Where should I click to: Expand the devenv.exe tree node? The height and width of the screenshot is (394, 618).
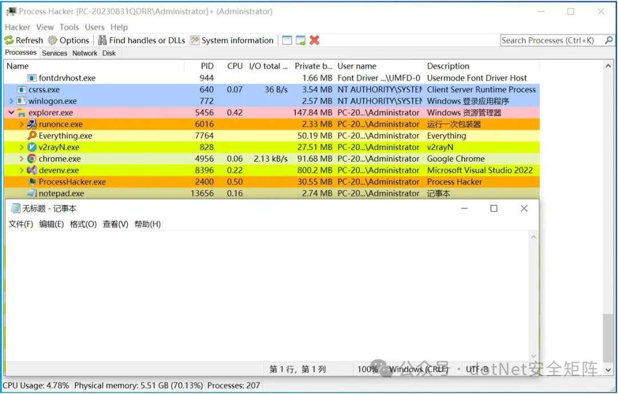[x=22, y=171]
